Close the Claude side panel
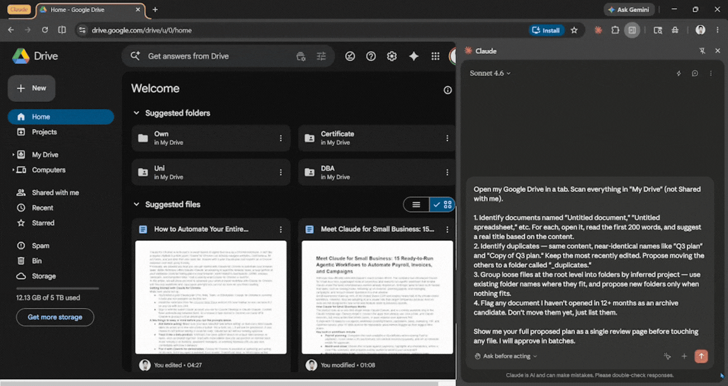 click(718, 51)
